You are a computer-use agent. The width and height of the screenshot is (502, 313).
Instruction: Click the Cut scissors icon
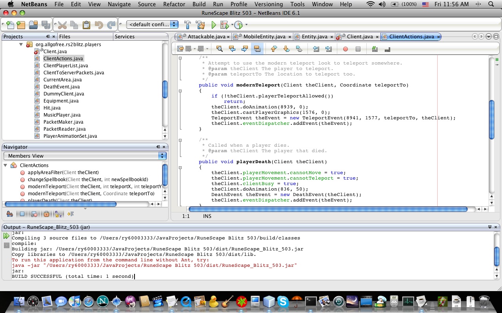point(62,25)
